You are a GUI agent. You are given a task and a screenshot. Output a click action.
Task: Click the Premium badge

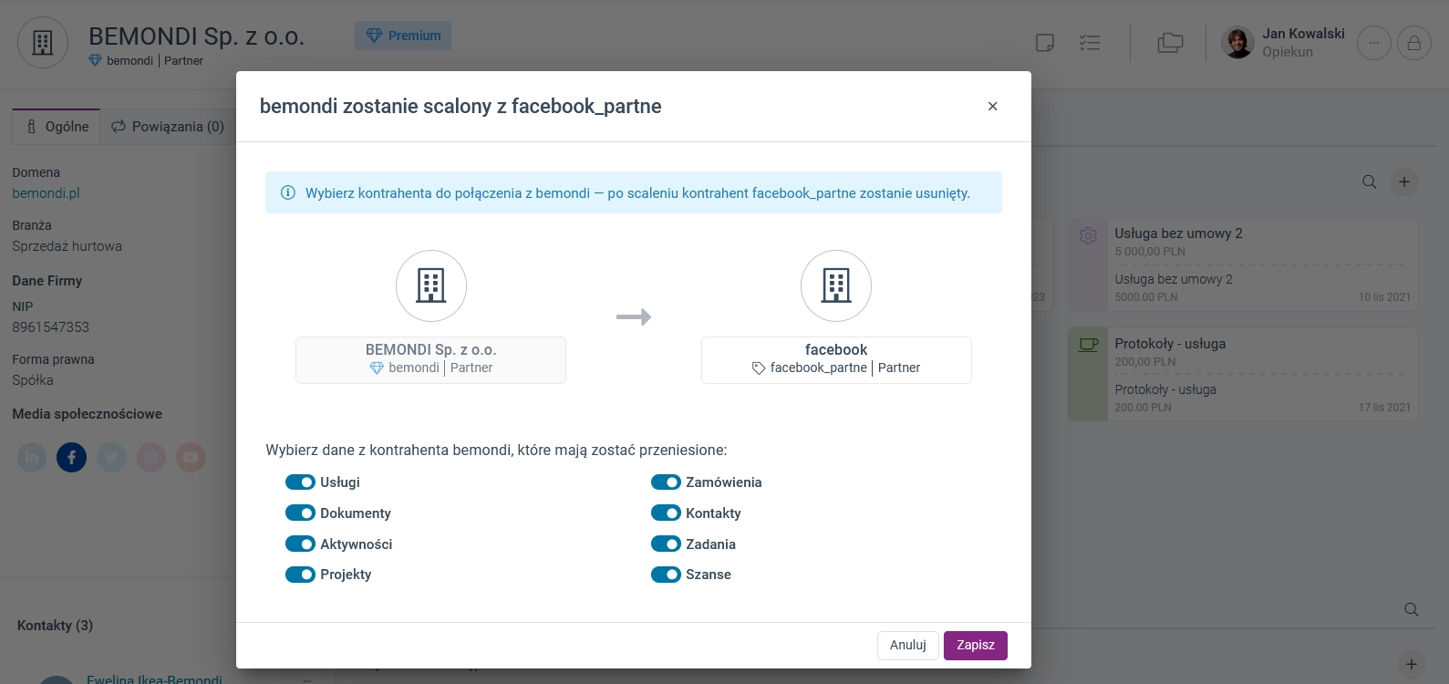point(403,36)
